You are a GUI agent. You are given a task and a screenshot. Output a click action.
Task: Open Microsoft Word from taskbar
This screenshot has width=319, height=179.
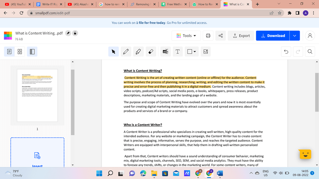point(220,173)
